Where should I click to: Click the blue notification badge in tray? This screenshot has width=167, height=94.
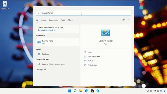[165, 91]
